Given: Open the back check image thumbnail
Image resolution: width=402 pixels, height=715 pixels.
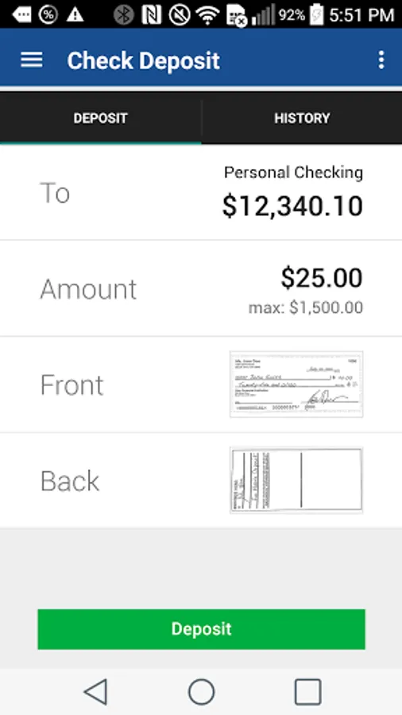Looking at the screenshot, I should coord(296,480).
